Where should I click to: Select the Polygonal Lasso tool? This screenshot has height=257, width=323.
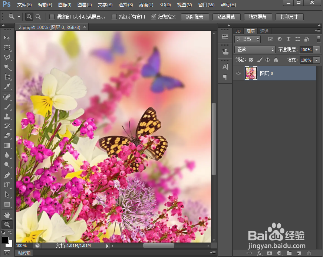click(x=7, y=57)
